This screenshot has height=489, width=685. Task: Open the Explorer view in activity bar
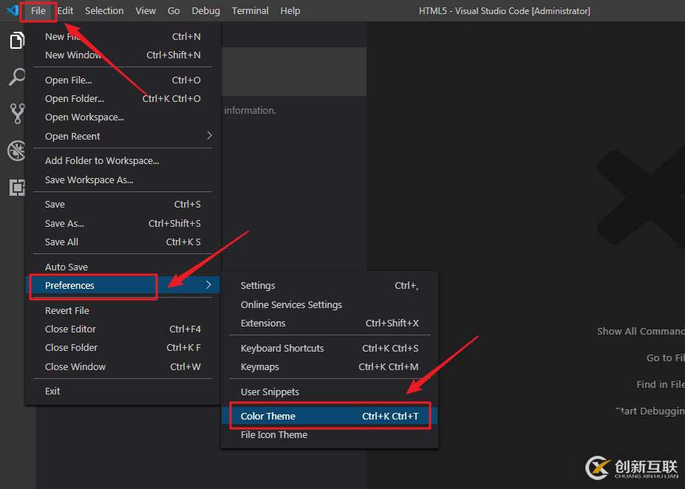(x=17, y=41)
